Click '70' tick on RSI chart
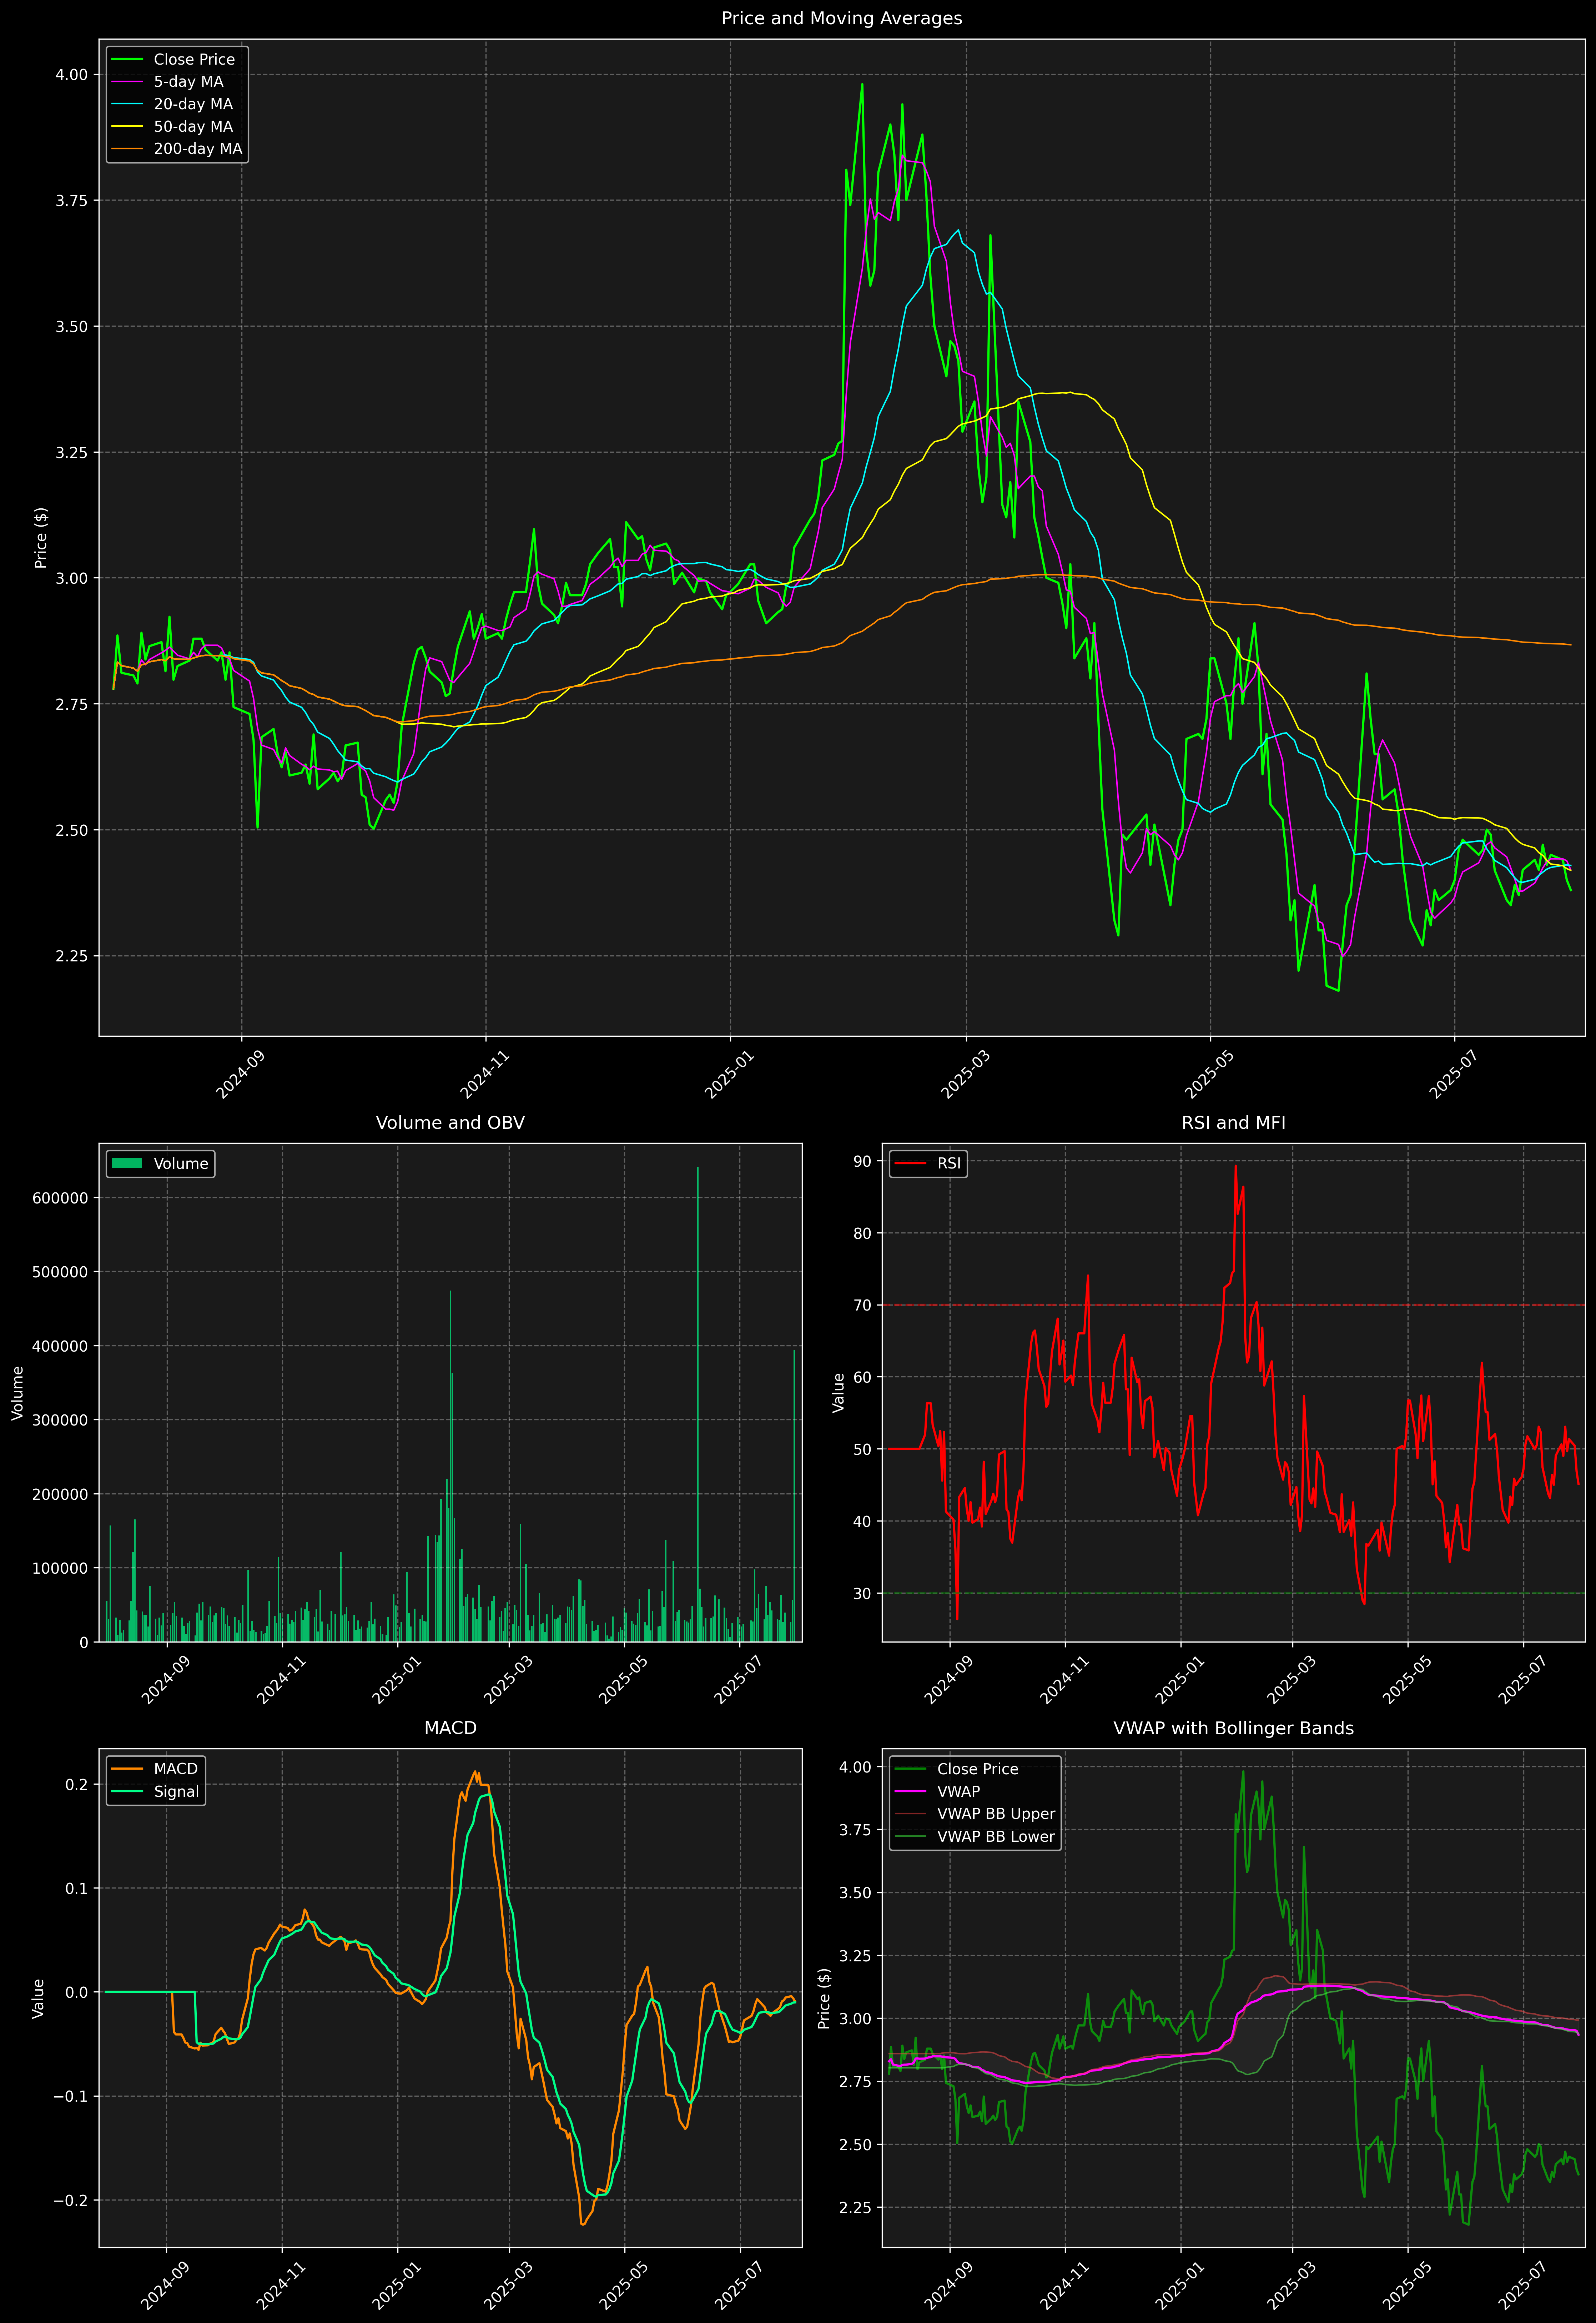The image size is (1596, 2323). (862, 1305)
